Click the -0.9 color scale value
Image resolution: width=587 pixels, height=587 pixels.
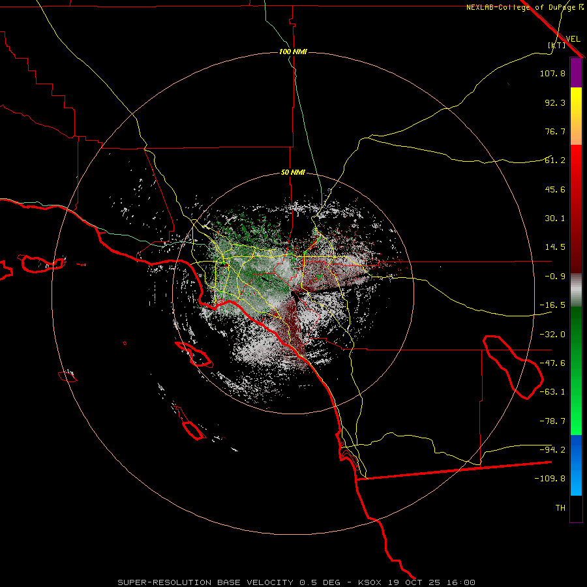[555, 277]
